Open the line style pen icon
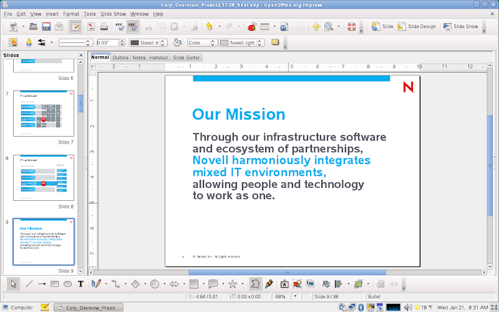Viewport: 499px width, 312px height. [29, 42]
